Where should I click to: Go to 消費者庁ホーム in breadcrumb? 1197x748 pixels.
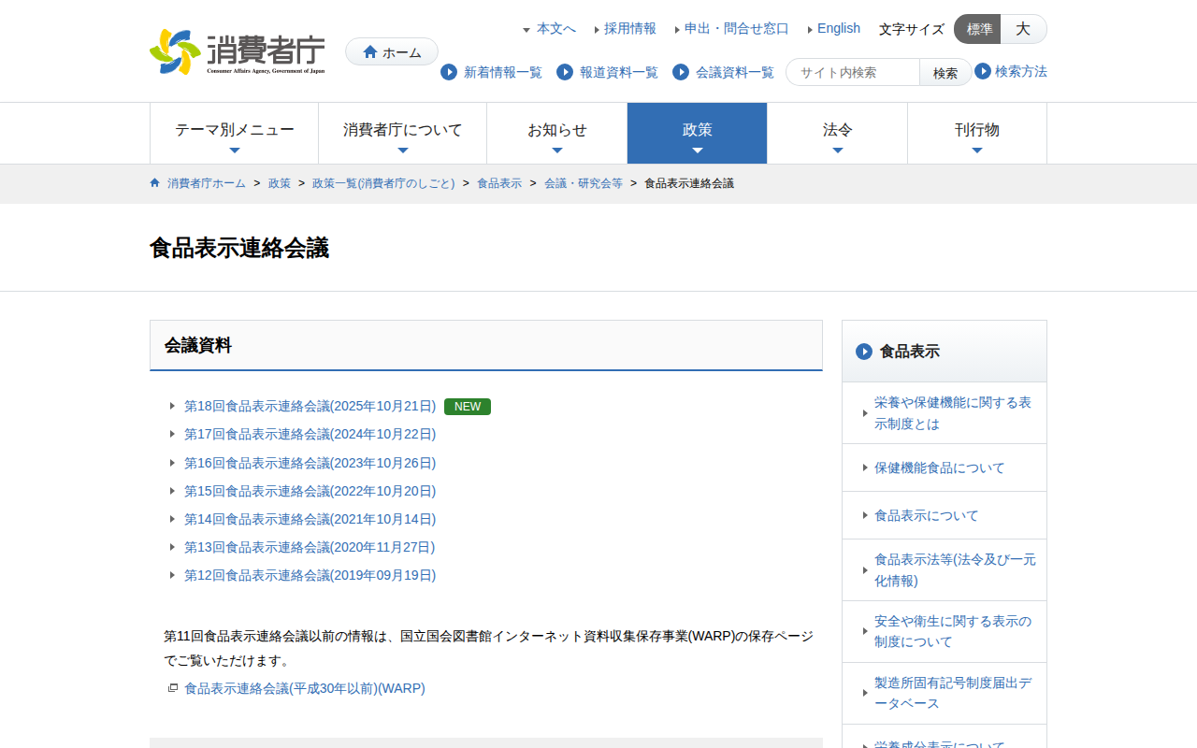coord(207,183)
